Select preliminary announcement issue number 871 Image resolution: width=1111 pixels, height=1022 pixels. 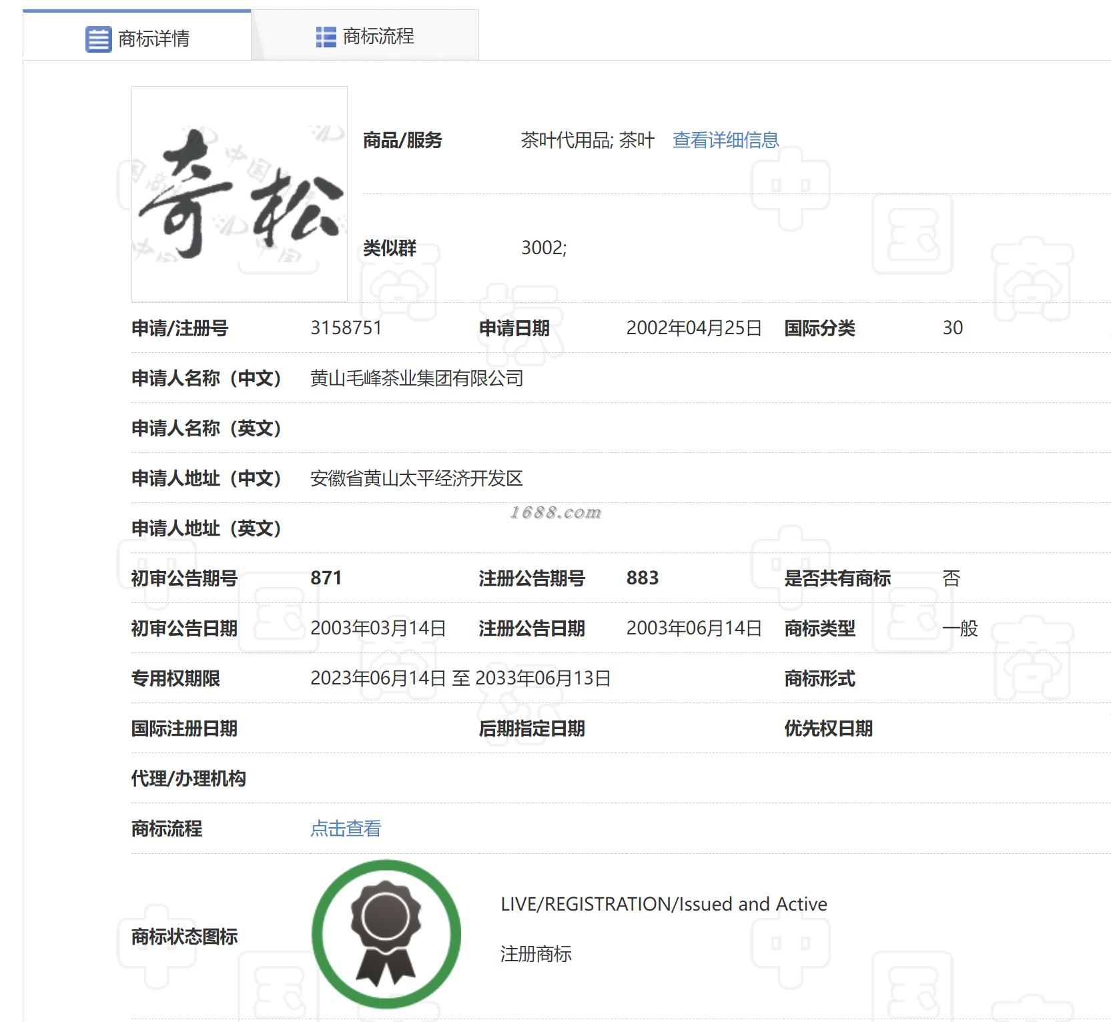pos(326,578)
